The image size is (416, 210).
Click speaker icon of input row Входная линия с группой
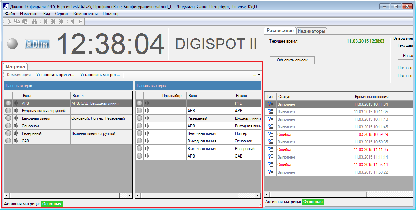pyautogui.click(x=16, y=110)
